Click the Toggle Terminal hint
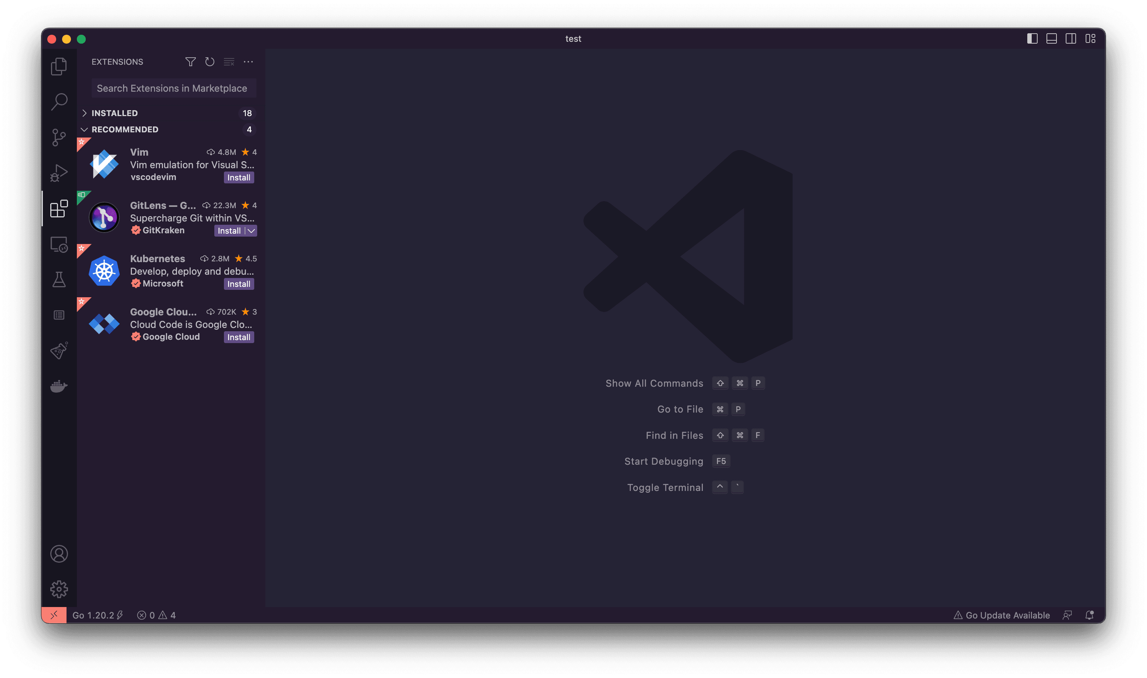Viewport: 1147px width, 678px height. (x=665, y=488)
